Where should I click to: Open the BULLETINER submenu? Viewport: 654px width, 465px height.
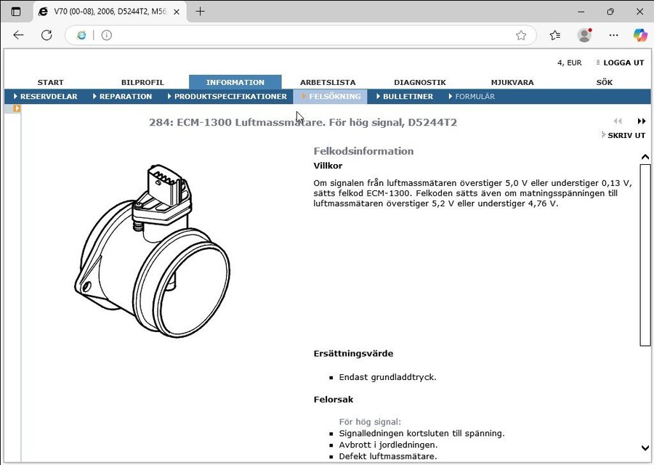(x=407, y=97)
